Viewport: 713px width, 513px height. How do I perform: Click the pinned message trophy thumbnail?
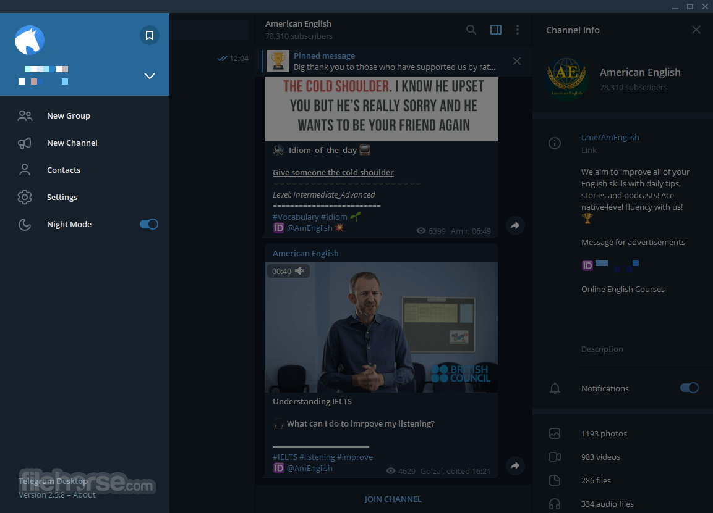pos(278,61)
